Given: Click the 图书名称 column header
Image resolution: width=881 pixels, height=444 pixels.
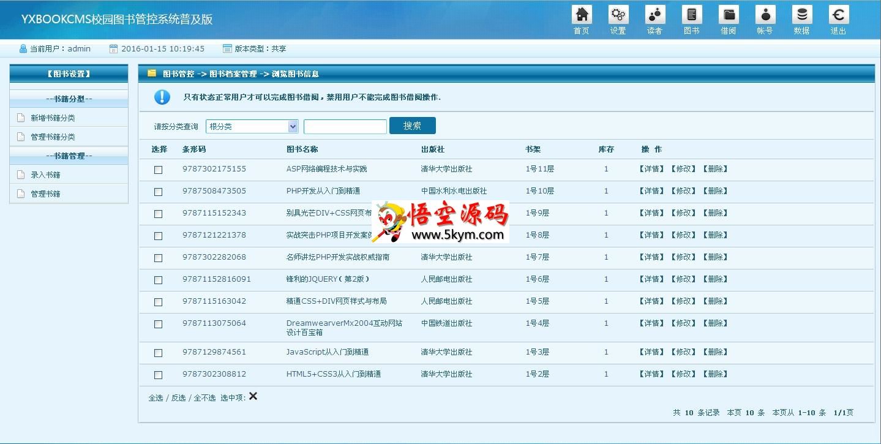Looking at the screenshot, I should click(x=302, y=149).
